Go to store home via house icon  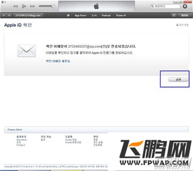point(68,15)
